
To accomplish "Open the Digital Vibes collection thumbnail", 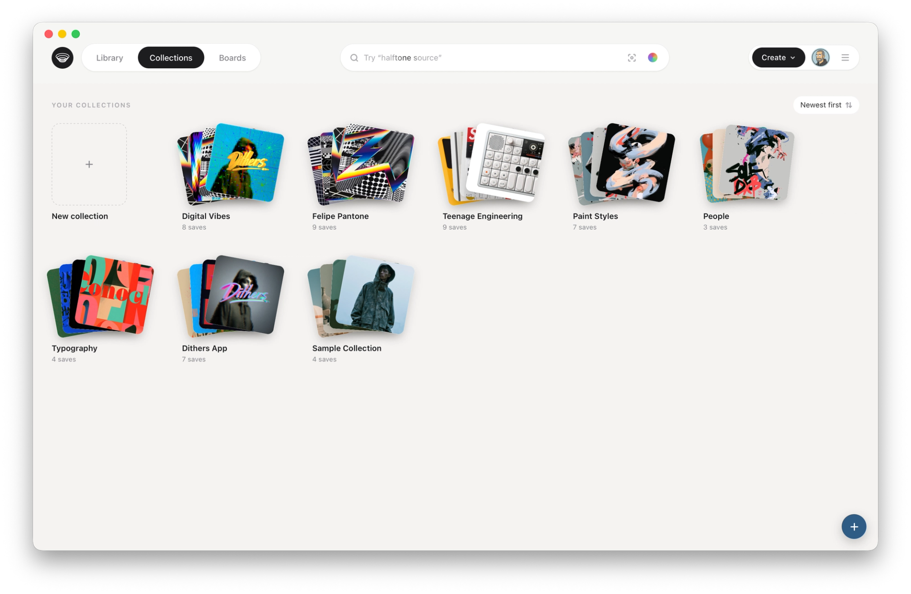I will [x=231, y=164].
